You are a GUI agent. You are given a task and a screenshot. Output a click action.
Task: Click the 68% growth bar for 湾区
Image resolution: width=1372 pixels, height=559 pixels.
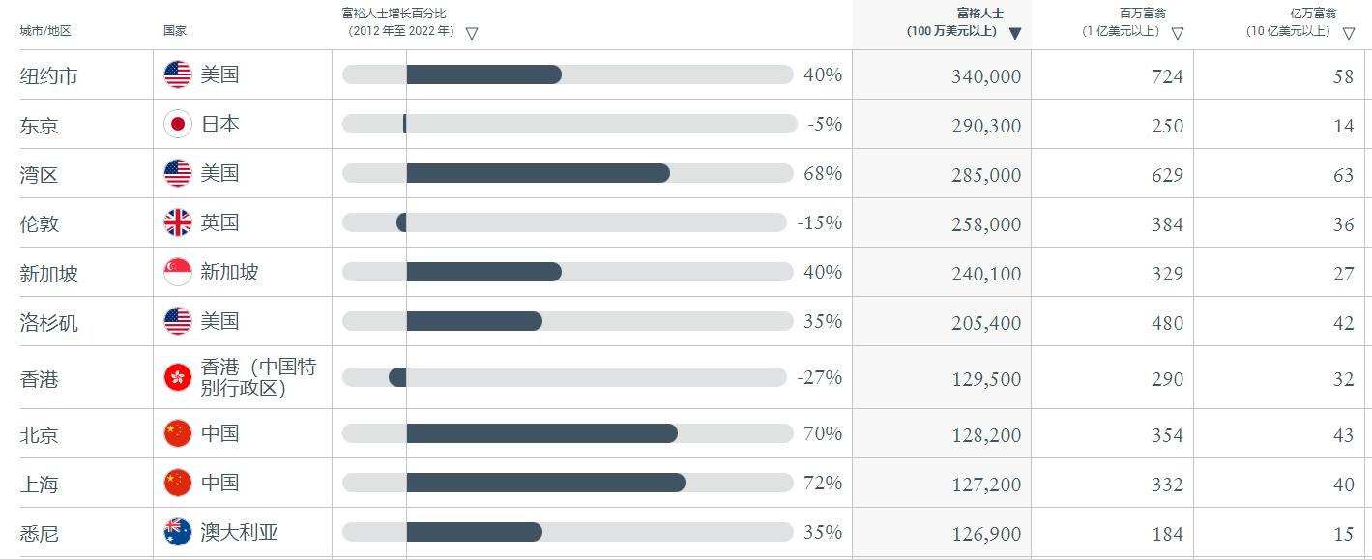pos(538,173)
